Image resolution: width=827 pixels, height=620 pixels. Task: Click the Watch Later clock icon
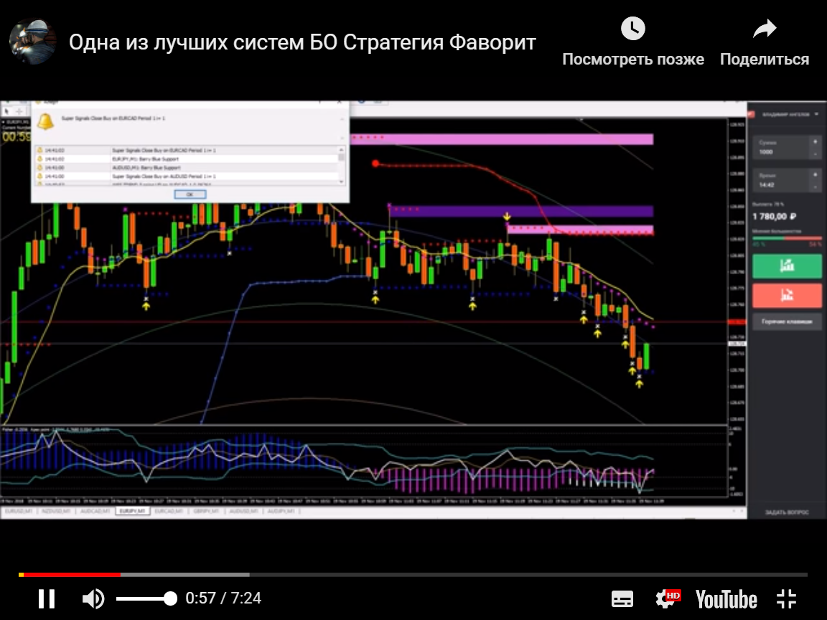(633, 29)
